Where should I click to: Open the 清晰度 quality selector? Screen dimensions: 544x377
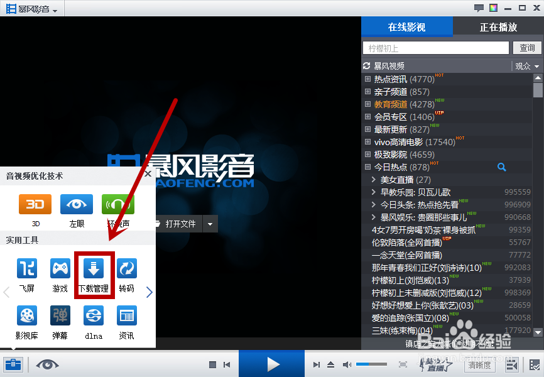coord(478,364)
